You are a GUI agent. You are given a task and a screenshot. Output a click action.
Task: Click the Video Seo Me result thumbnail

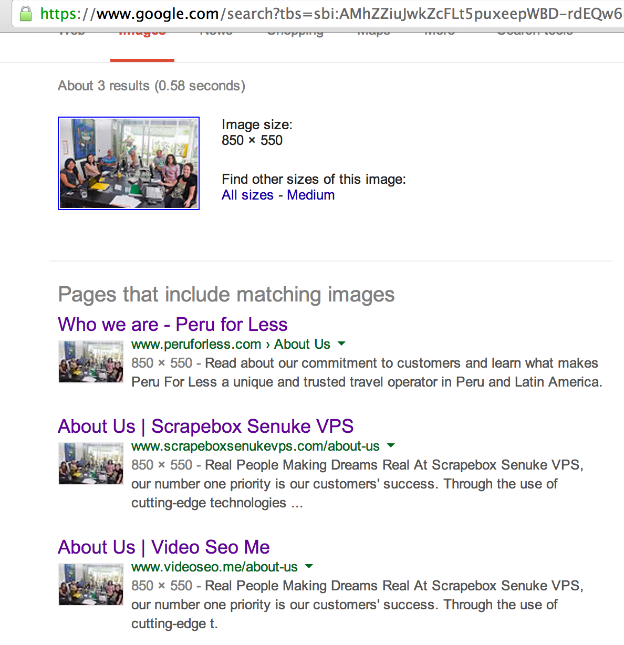coord(91,584)
